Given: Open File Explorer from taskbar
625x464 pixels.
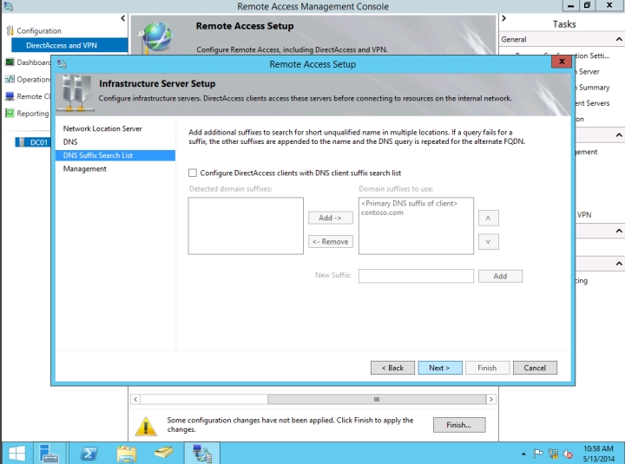Looking at the screenshot, I should [127, 454].
